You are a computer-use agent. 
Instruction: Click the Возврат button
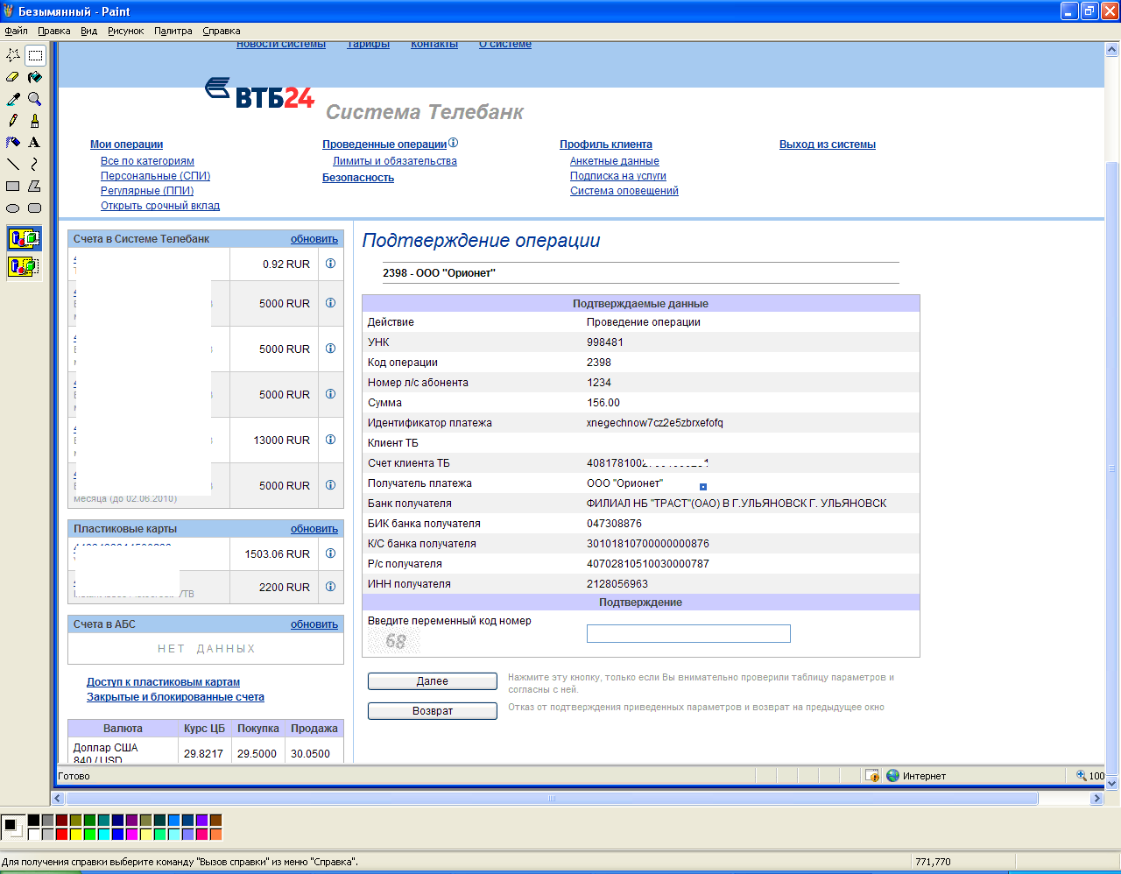(433, 711)
